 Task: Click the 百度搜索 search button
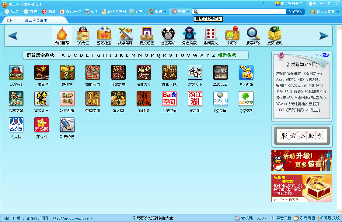point(295,12)
